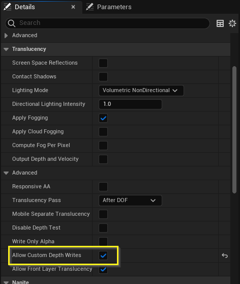Click the property matrix table-view icon
This screenshot has height=284, width=240.
click(220, 23)
